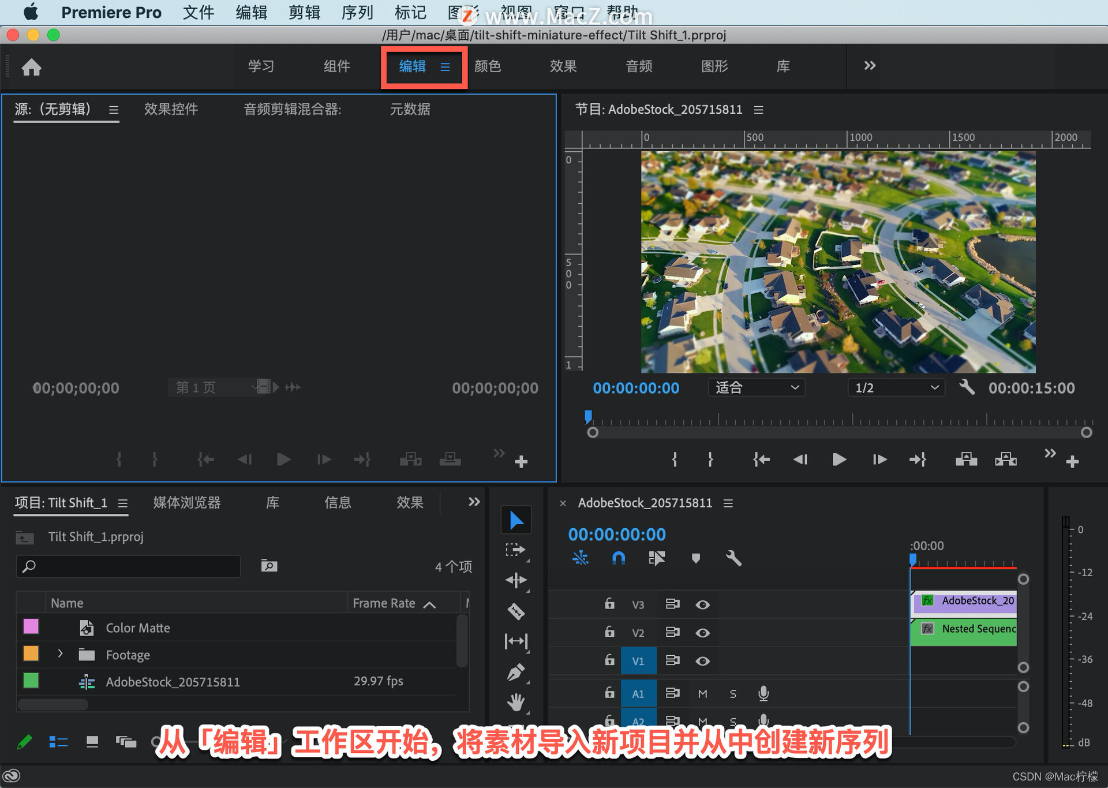Screen dimensions: 1108x788
Task: Click the track output toggle on V3
Action: 703,604
